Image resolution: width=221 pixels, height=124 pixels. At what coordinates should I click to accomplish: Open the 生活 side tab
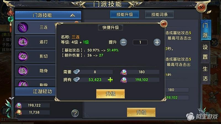click(x=205, y=74)
